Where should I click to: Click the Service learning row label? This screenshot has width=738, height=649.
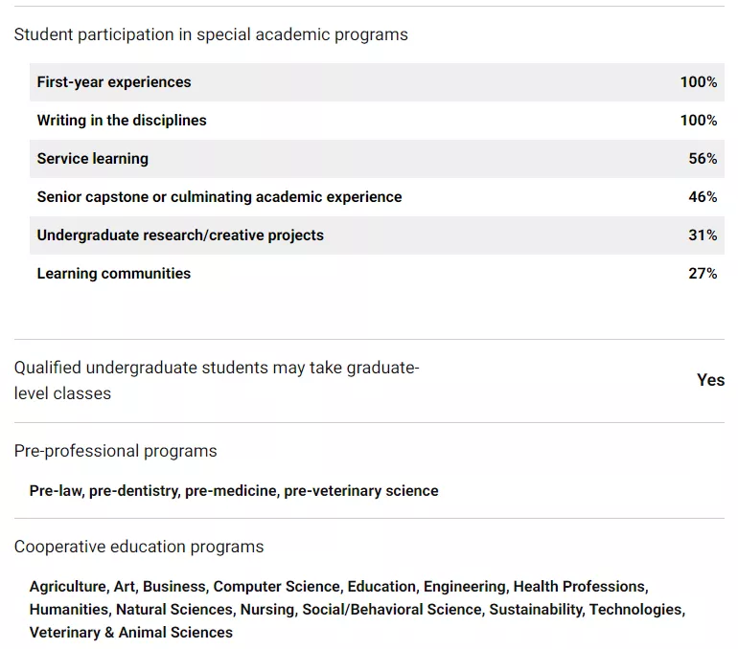[93, 159]
